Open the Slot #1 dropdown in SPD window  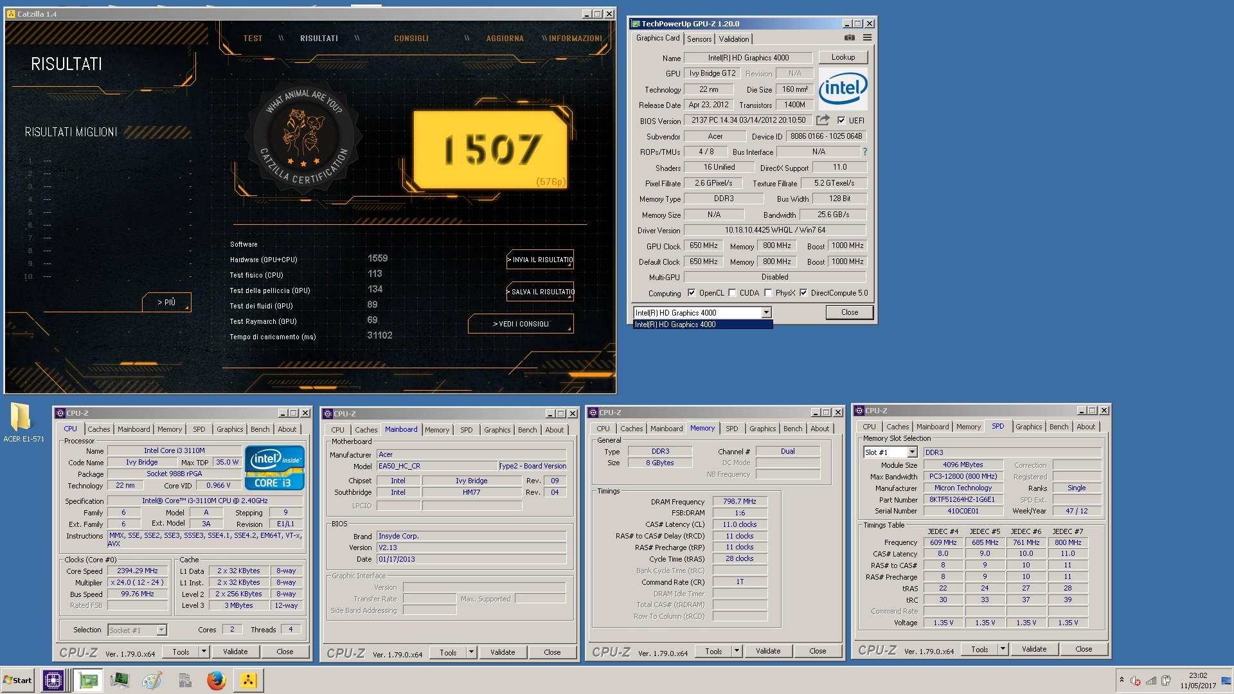click(911, 452)
